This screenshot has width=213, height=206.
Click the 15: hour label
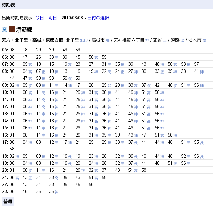pyautogui.click(x=5, y=128)
